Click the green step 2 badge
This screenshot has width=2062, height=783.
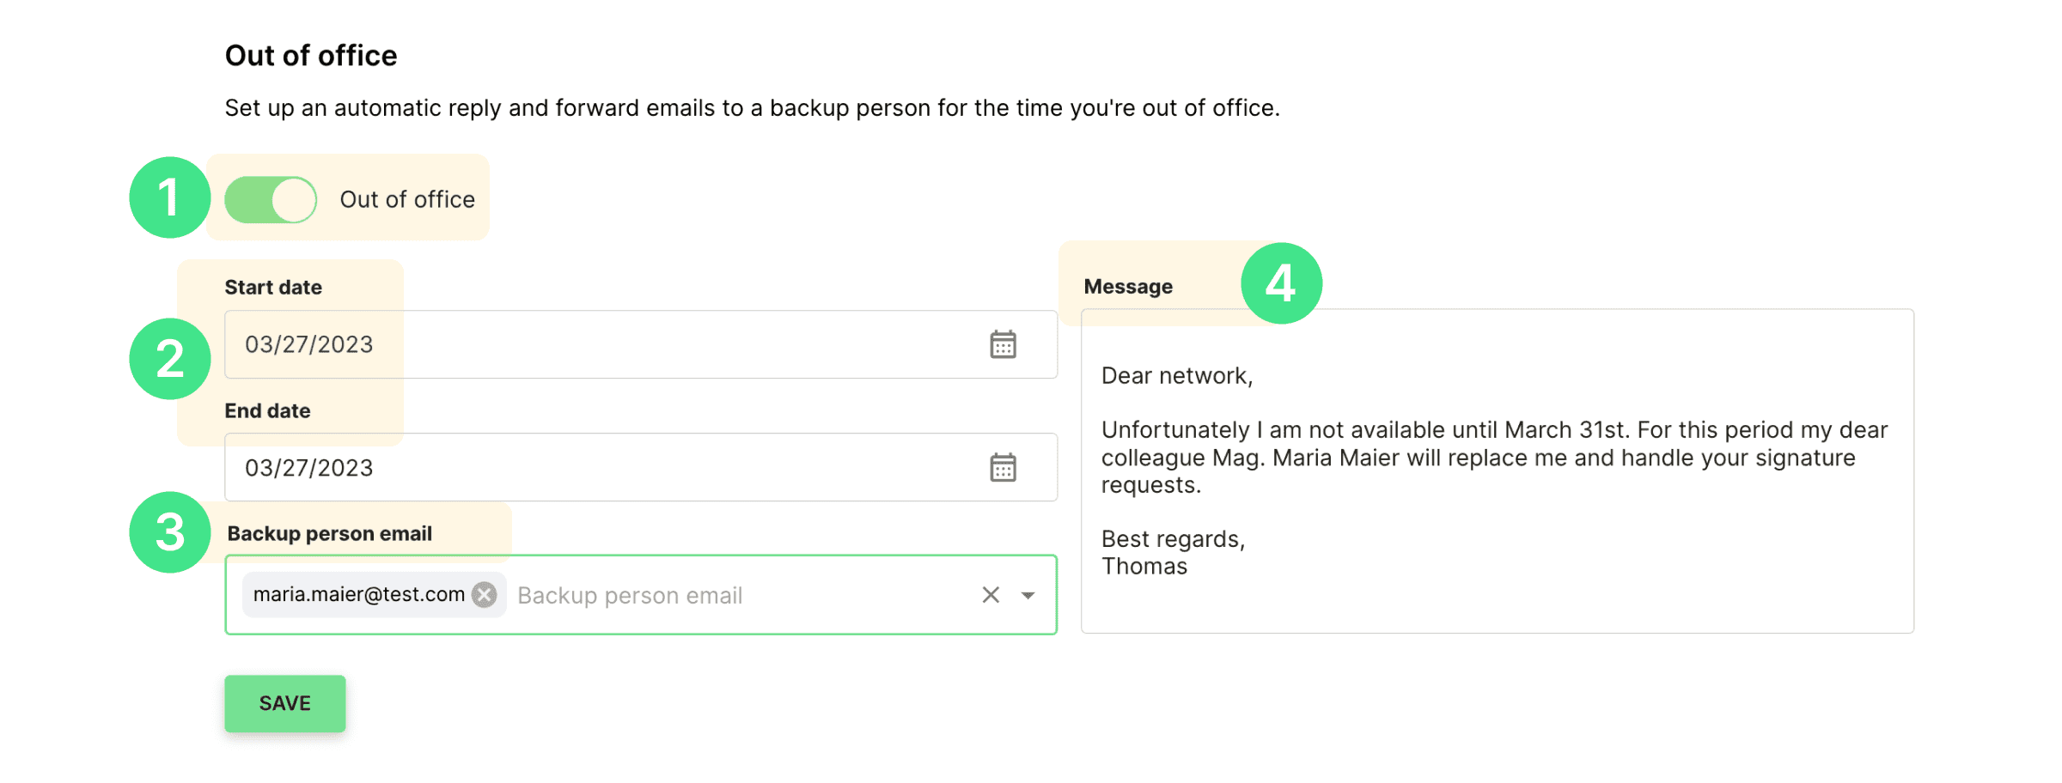170,359
